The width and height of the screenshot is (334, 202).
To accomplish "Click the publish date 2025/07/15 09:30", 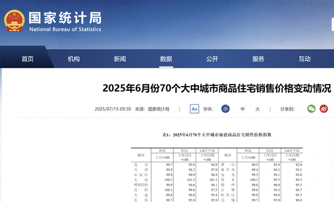I will point(113,109).
